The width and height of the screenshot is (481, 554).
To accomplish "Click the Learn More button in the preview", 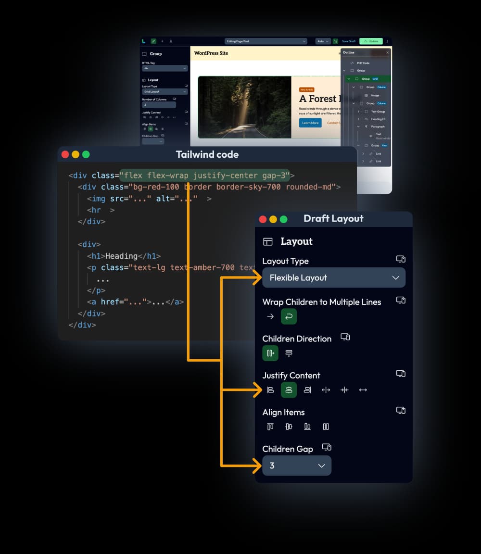I will (310, 123).
